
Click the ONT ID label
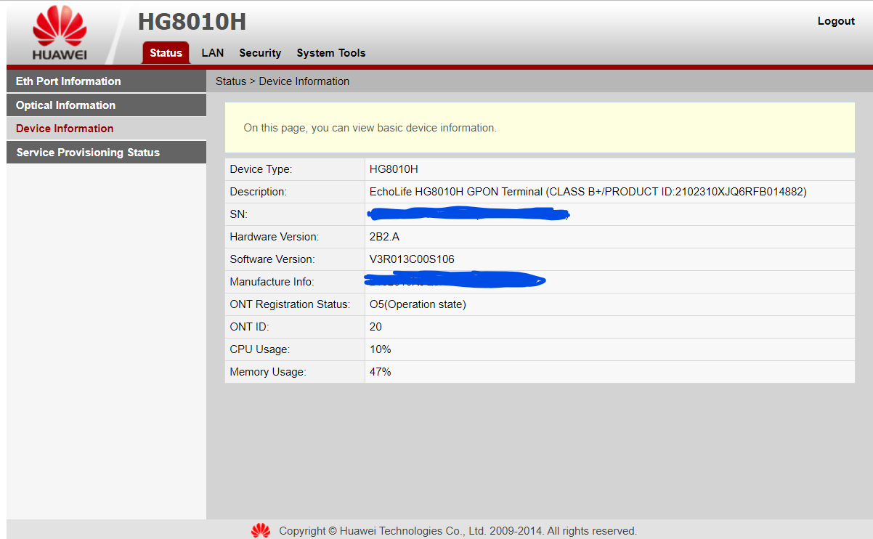(249, 327)
